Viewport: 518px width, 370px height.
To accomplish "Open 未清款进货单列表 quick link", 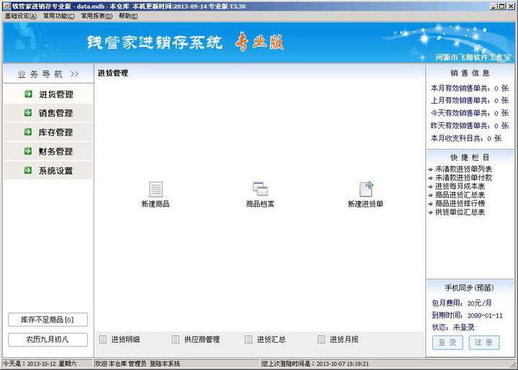I will (x=463, y=169).
